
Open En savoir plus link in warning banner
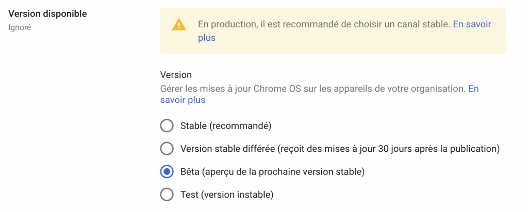(x=471, y=24)
